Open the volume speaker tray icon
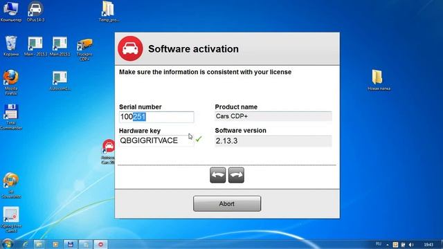The height and width of the screenshot is (249, 443). [x=411, y=244]
